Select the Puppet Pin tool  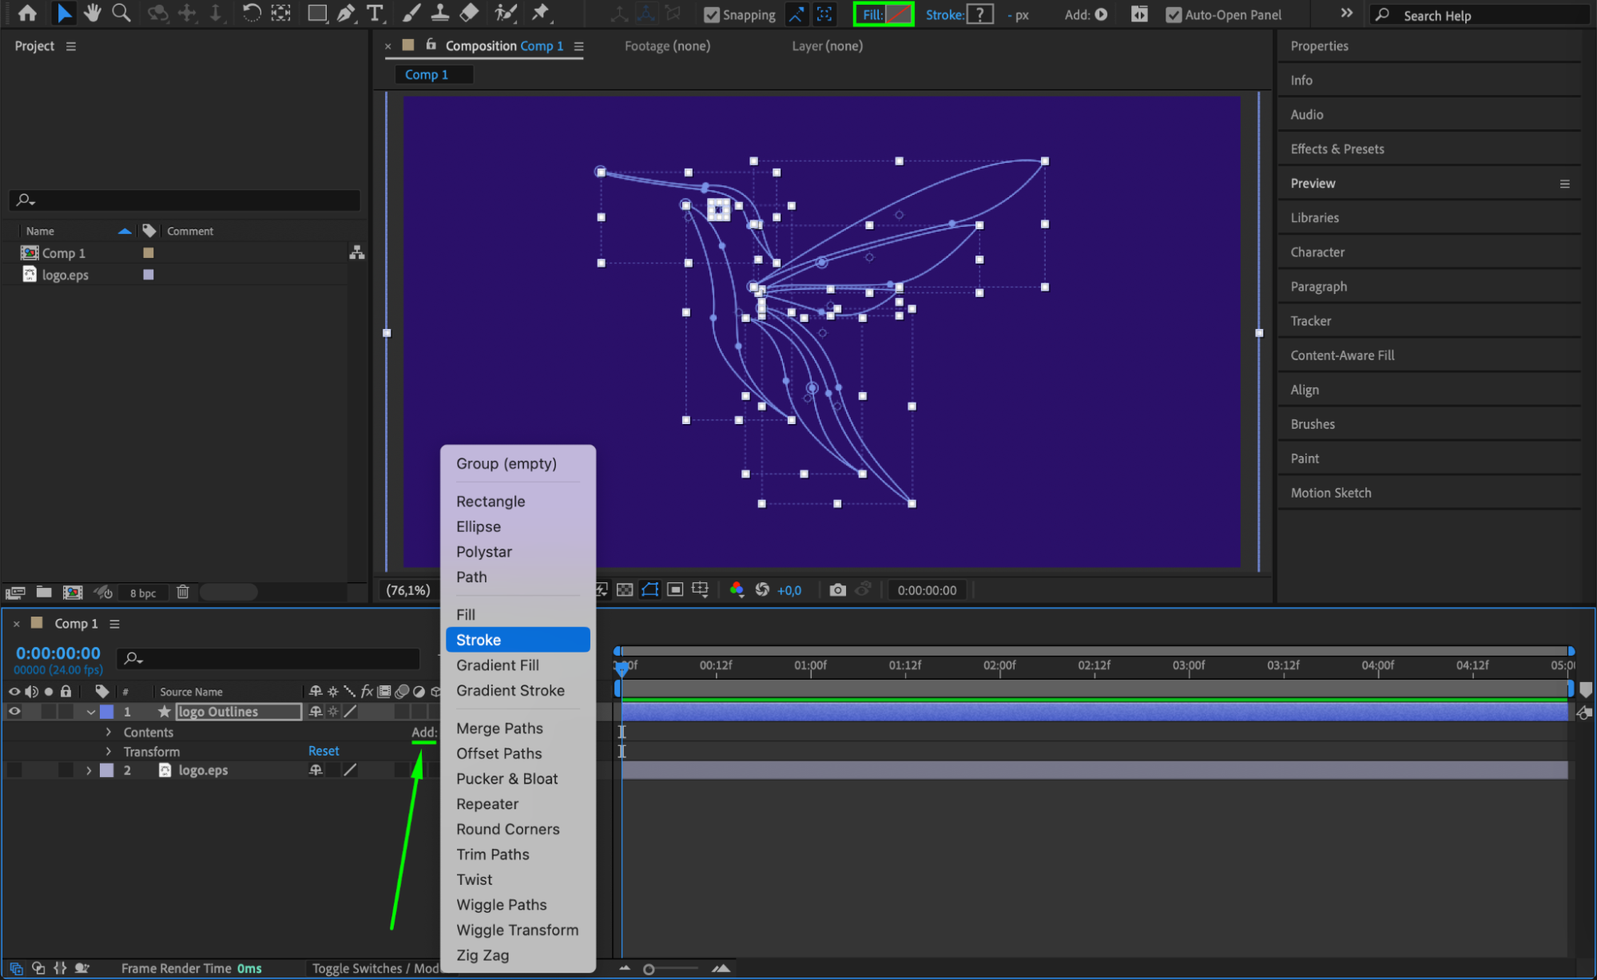click(x=542, y=13)
